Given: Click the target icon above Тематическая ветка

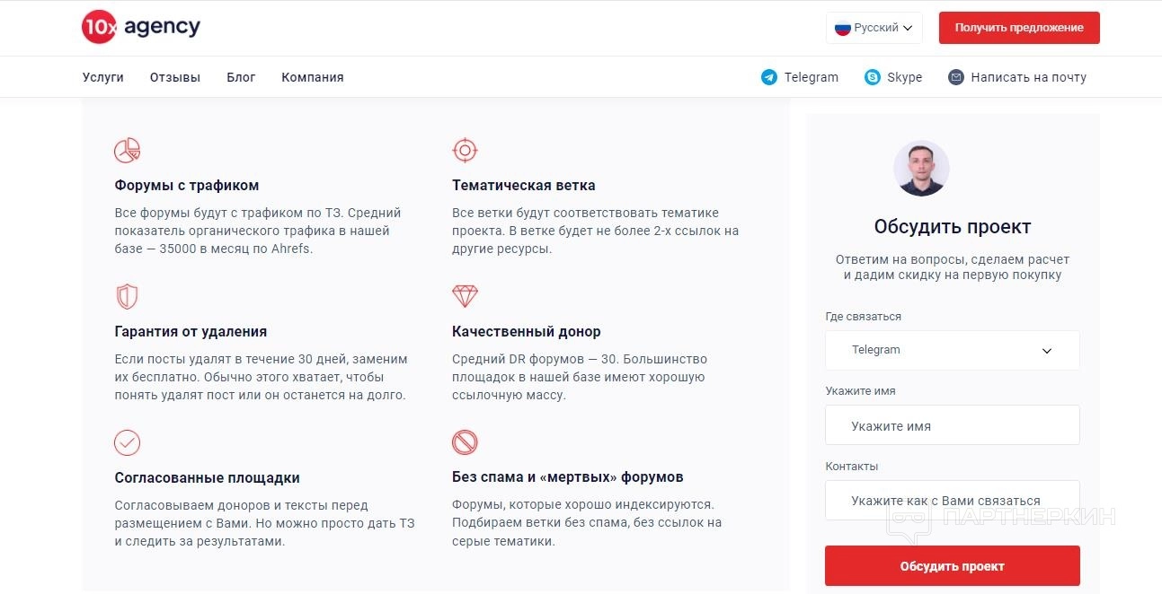Looking at the screenshot, I should point(465,150).
